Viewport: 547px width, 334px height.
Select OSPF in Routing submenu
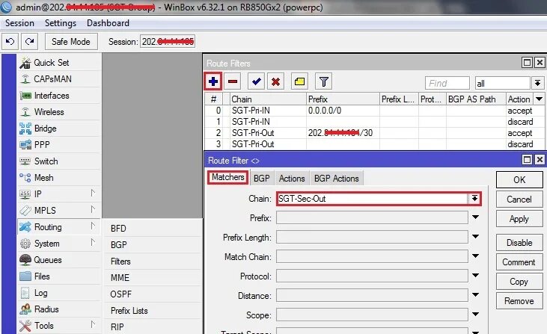coord(153,294)
